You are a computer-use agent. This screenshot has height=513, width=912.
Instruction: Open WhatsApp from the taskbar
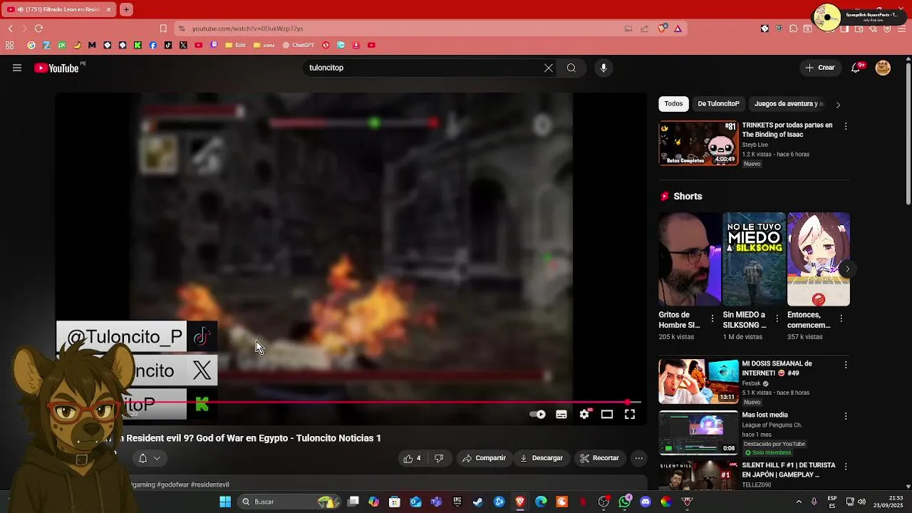[x=625, y=502]
